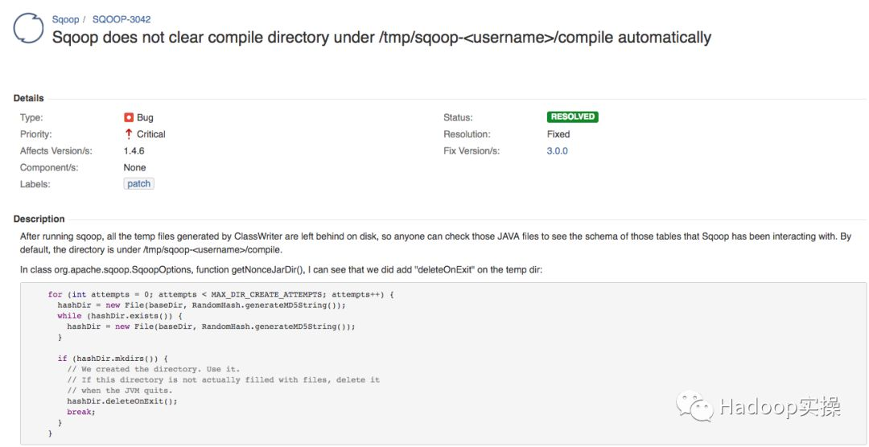Click the Critical priority arrow icon

[129, 134]
